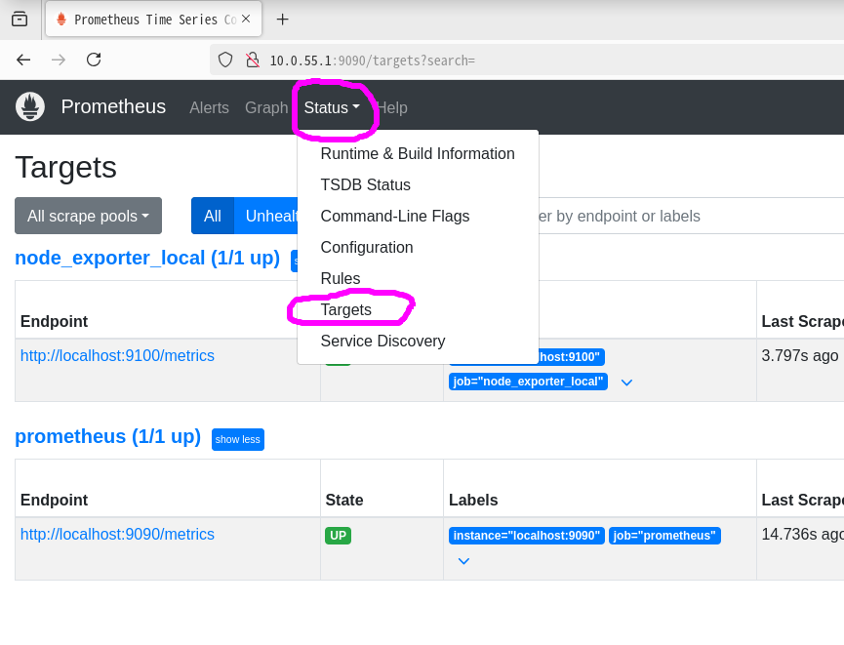Screen dimensions: 844x645
Task: Close the Prometheus Time Series tab
Action: (x=246, y=19)
